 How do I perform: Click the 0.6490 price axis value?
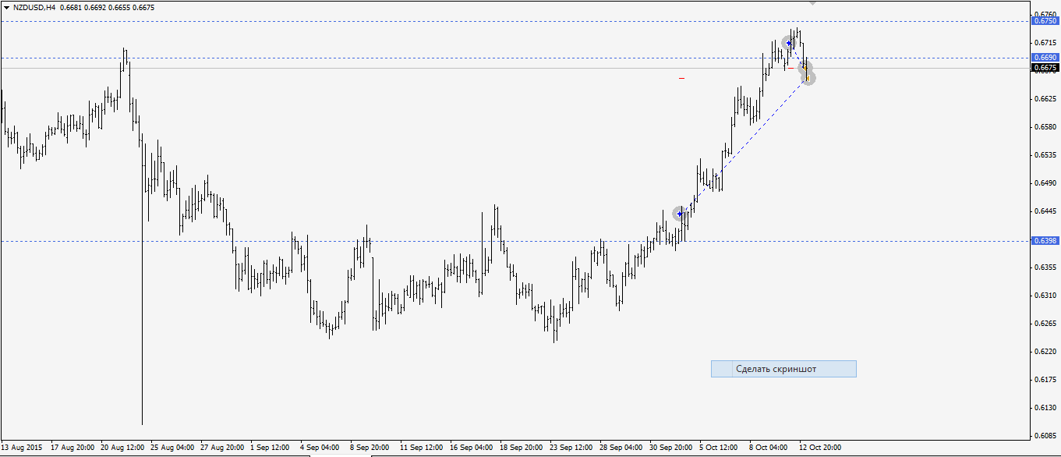1047,183
